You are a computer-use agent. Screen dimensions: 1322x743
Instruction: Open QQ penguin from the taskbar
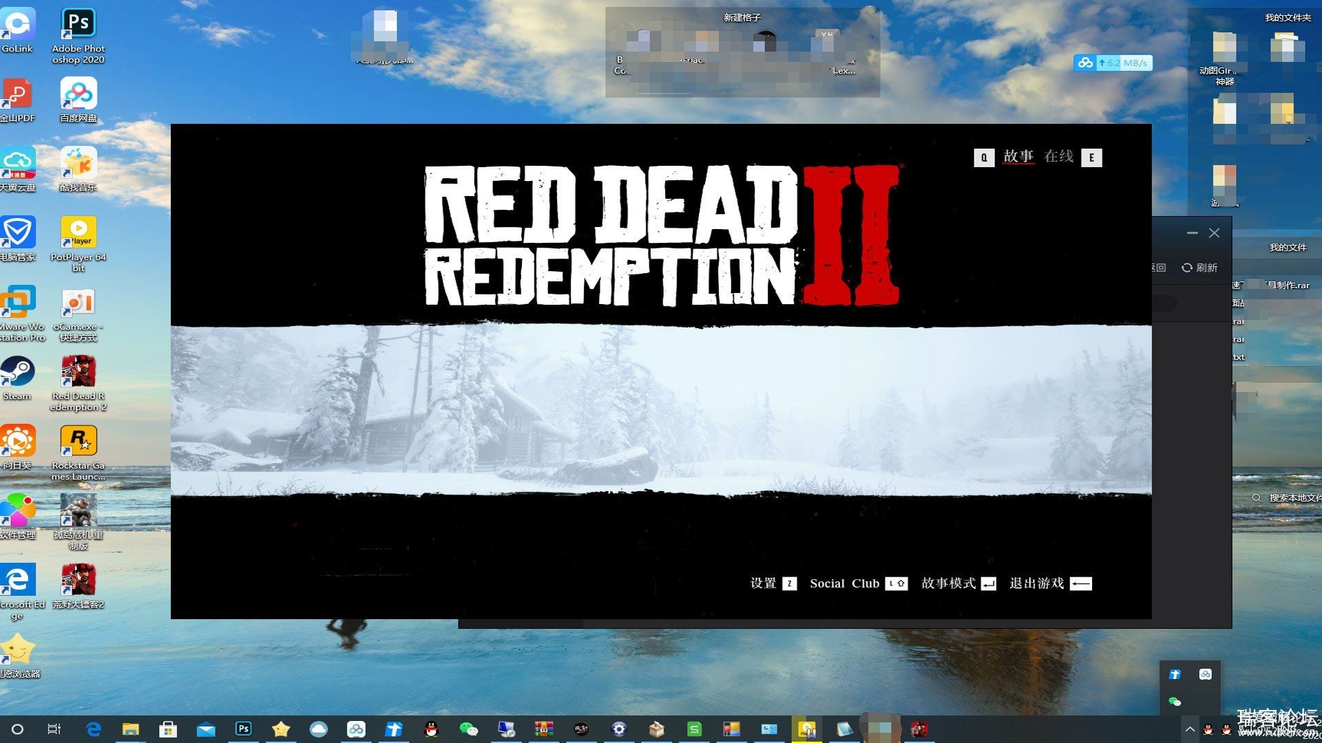pos(431,729)
